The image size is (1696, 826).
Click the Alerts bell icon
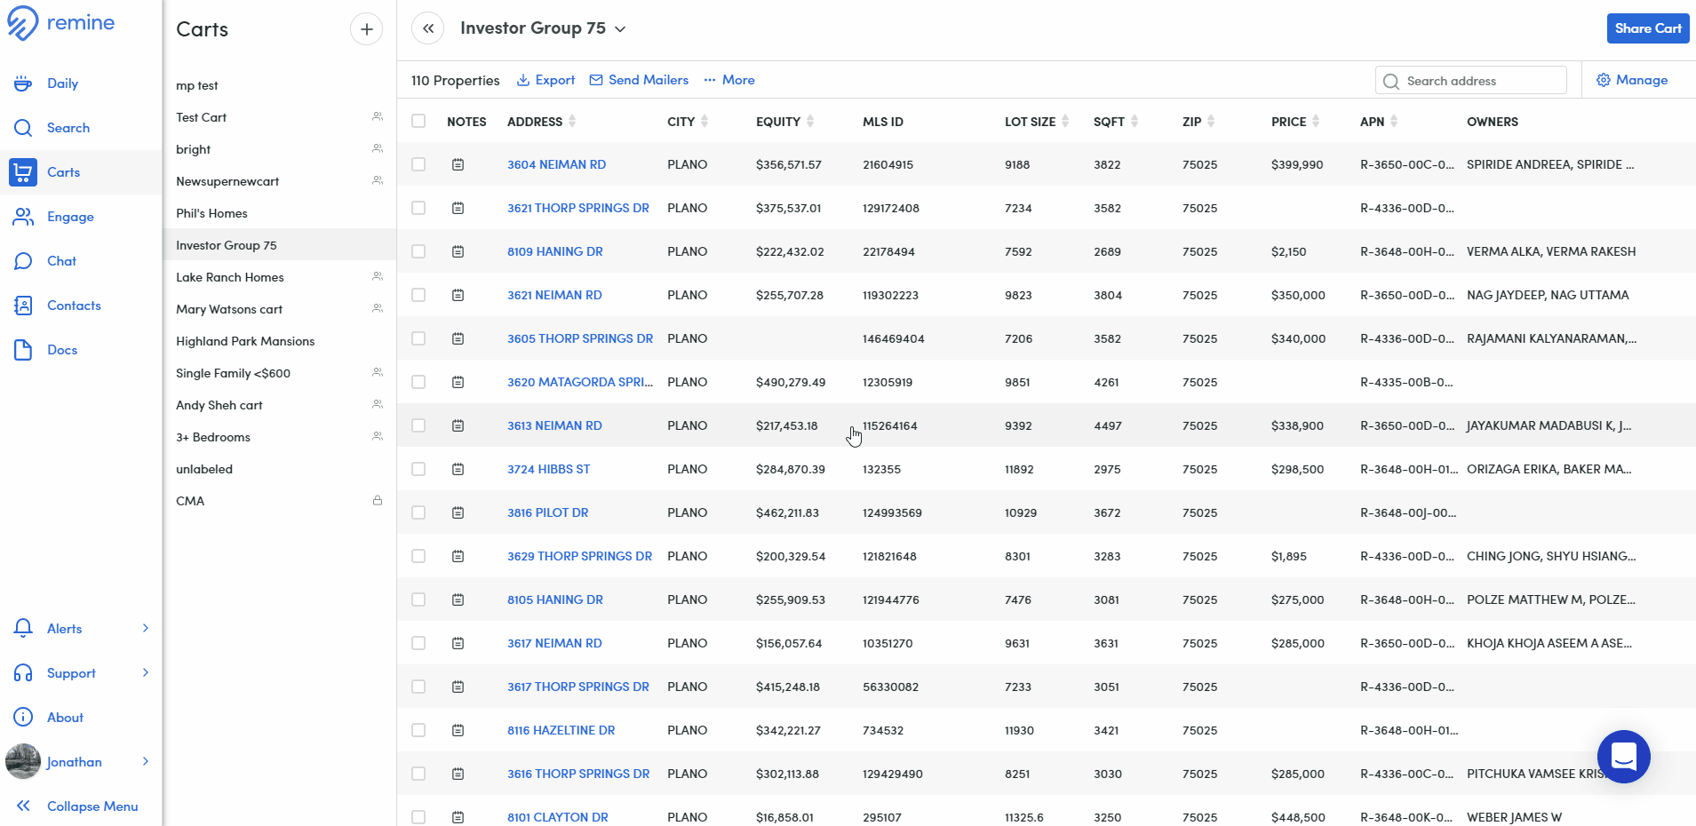[x=23, y=629]
